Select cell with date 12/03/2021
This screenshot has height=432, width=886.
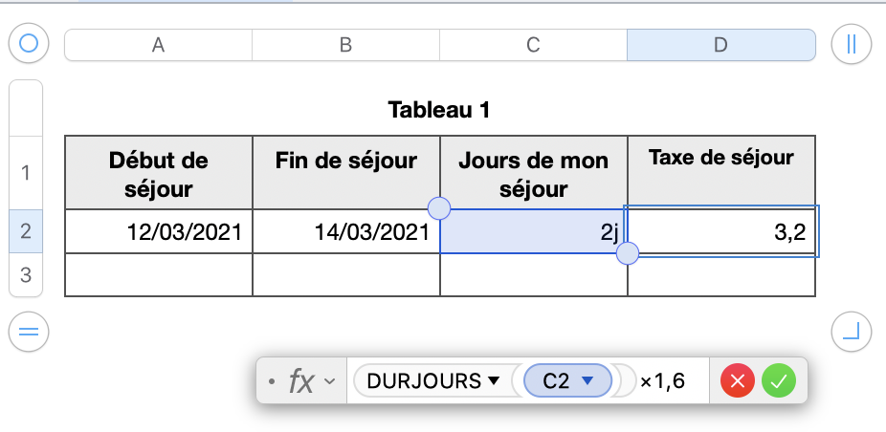pos(159,231)
